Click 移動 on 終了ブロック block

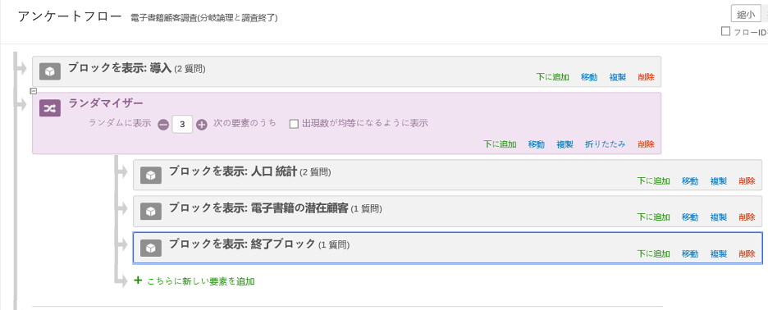(690, 253)
